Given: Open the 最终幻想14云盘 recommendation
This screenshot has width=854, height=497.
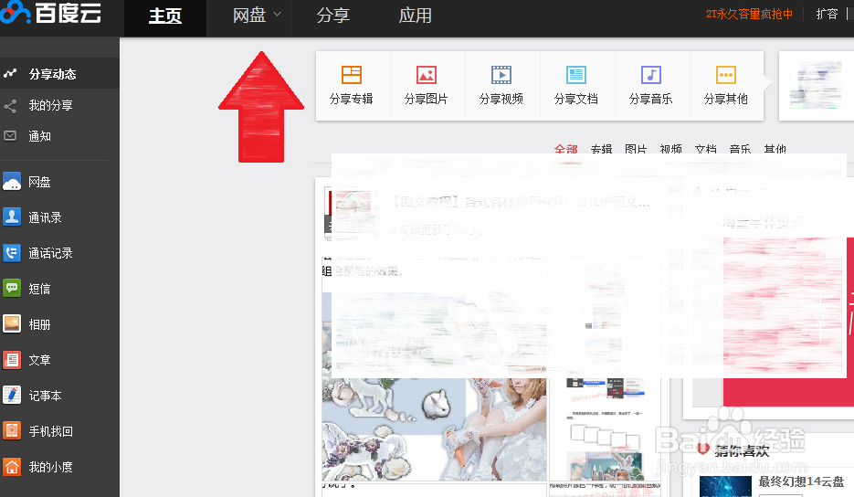Looking at the screenshot, I should pyautogui.click(x=801, y=481).
